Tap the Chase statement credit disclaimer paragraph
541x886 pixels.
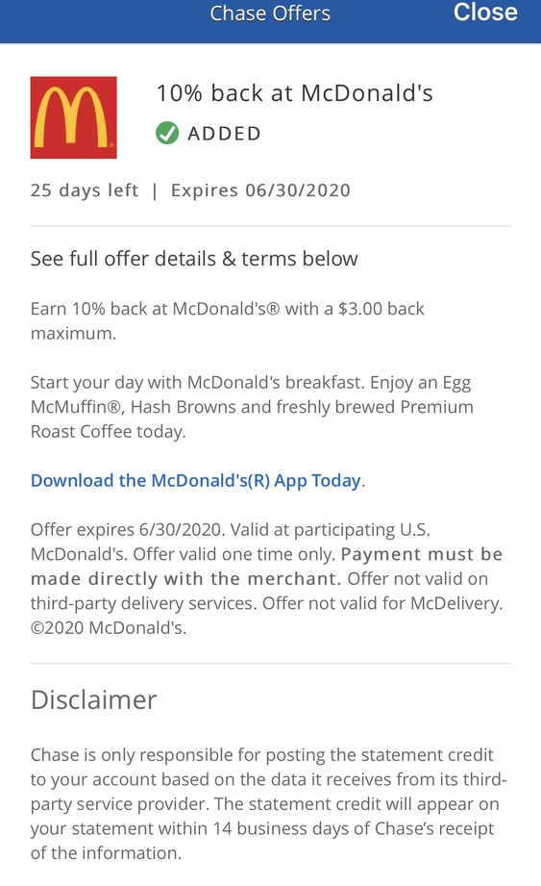268,804
